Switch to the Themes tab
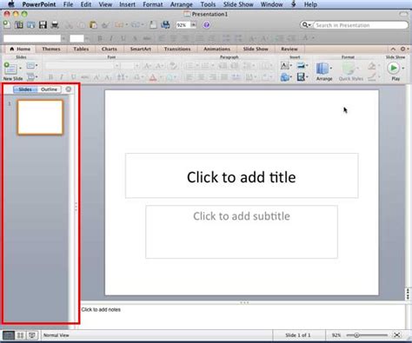Image resolution: width=412 pixels, height=343 pixels. pyautogui.click(x=51, y=49)
